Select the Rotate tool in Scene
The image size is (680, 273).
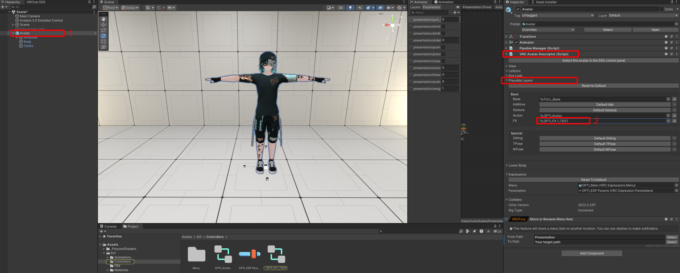point(103,30)
